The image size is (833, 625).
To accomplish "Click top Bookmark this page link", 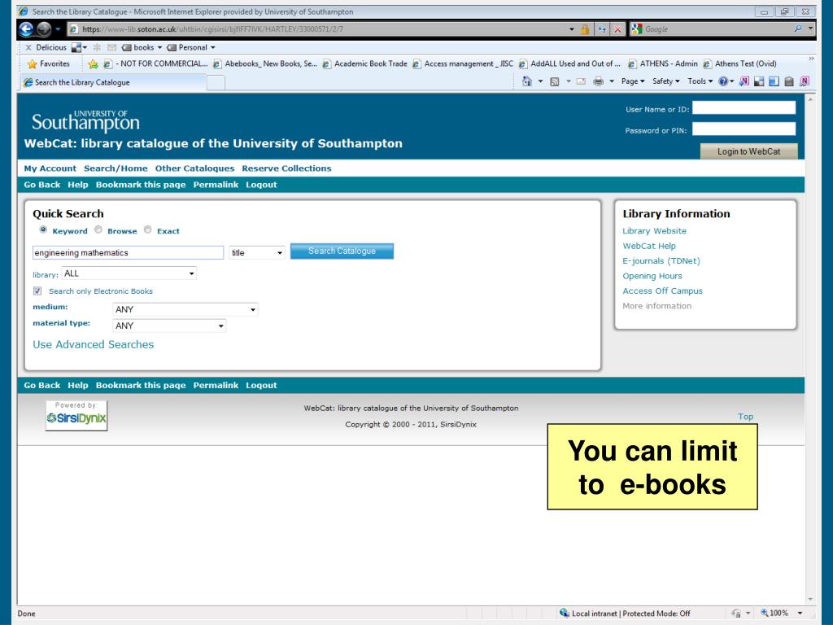I will [x=141, y=185].
